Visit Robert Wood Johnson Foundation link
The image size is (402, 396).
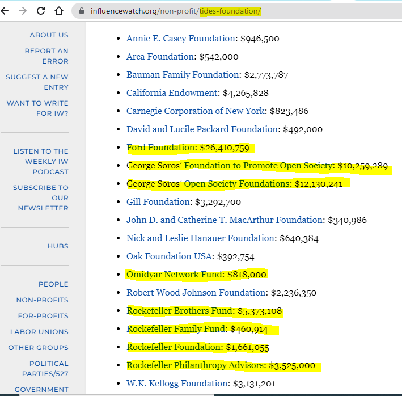196,293
